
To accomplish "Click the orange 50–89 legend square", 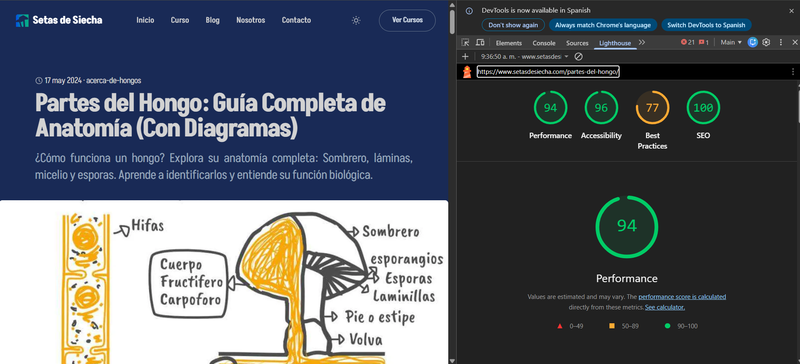I will 612,326.
